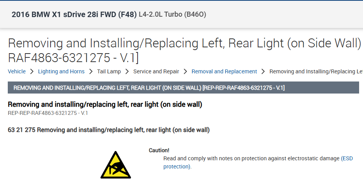Click the chevron after Lighting and Horns
Image resolution: width=363 pixels, height=189 pixels.
click(x=91, y=71)
